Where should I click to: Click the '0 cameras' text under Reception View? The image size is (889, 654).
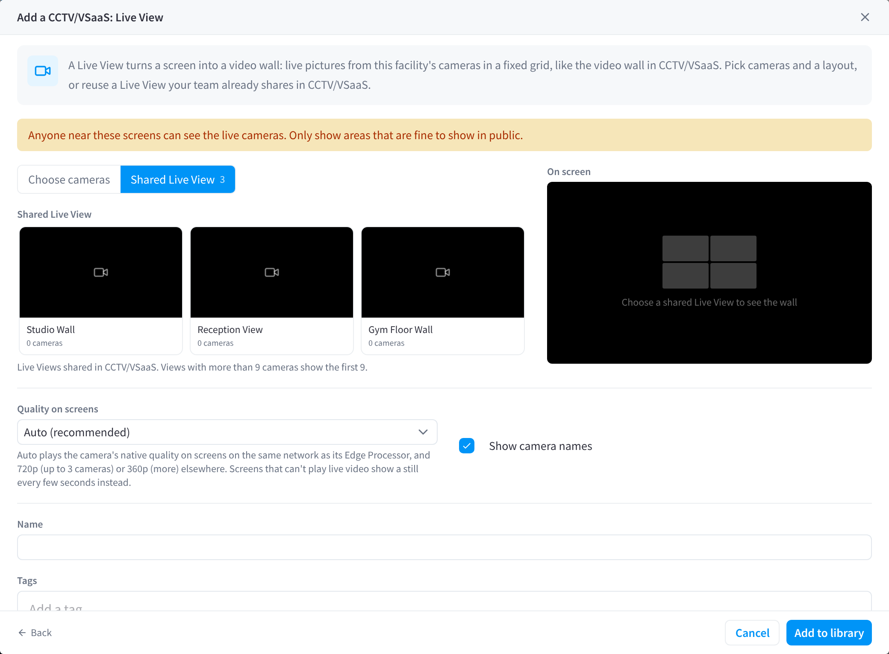pos(215,343)
